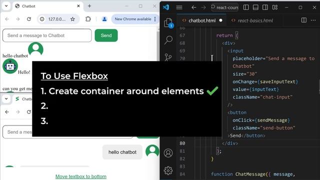Click the react-course command center search
This screenshot has height=180, width=320.
(224, 7)
